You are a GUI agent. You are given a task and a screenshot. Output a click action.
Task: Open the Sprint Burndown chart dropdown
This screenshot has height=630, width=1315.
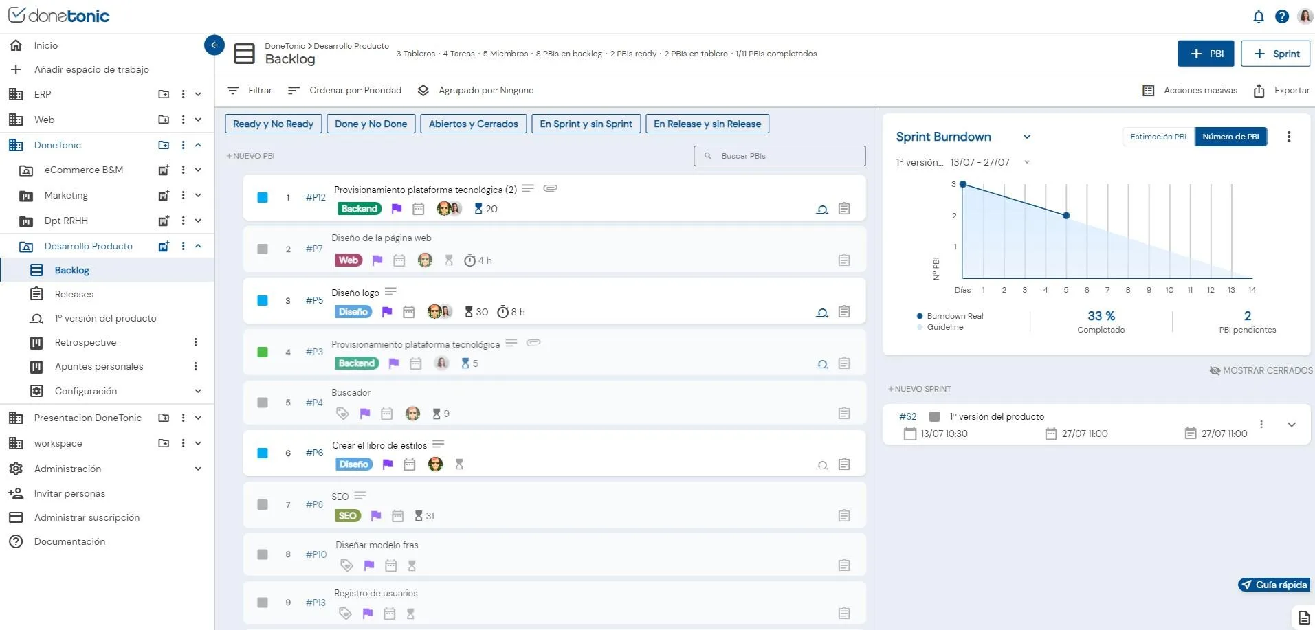click(1027, 137)
